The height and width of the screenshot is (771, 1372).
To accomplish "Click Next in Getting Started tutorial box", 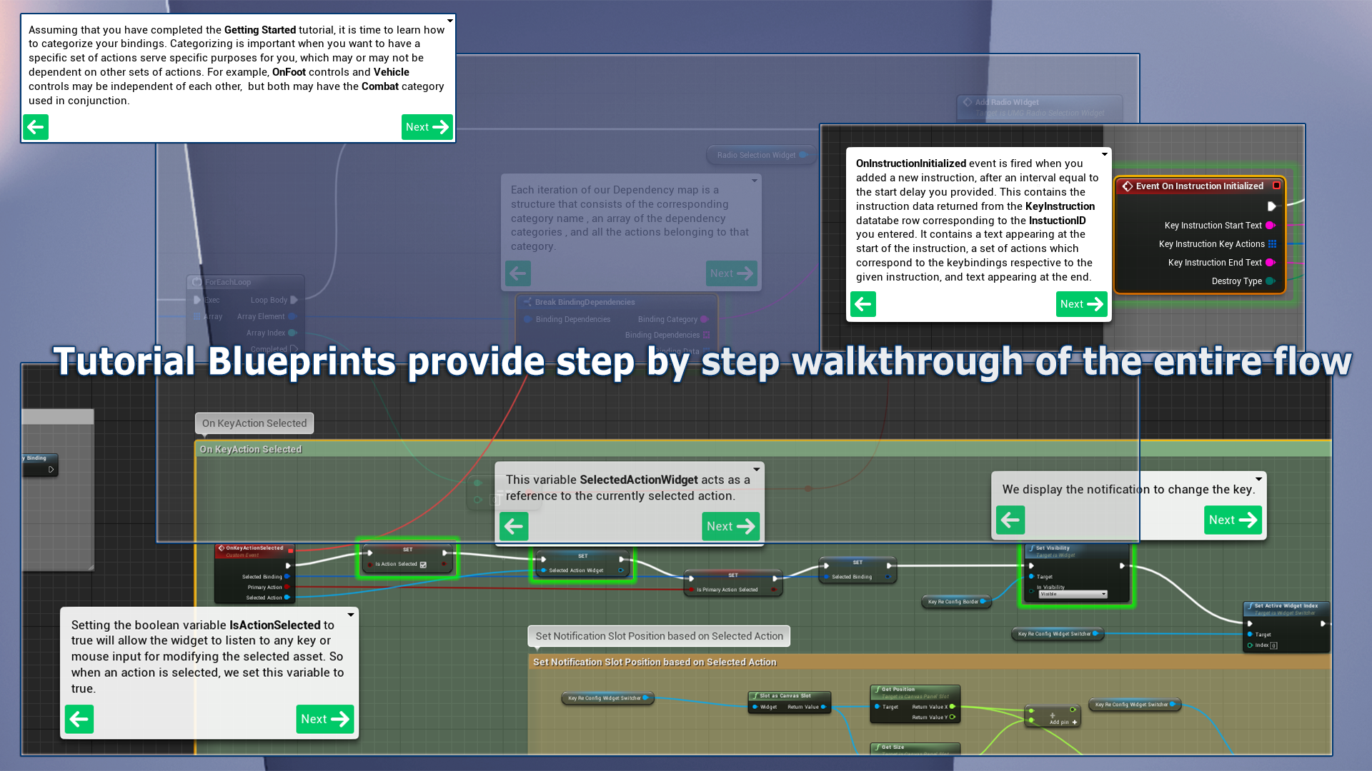I will coord(427,127).
